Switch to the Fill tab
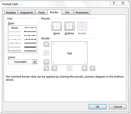 (x=67, y=12)
